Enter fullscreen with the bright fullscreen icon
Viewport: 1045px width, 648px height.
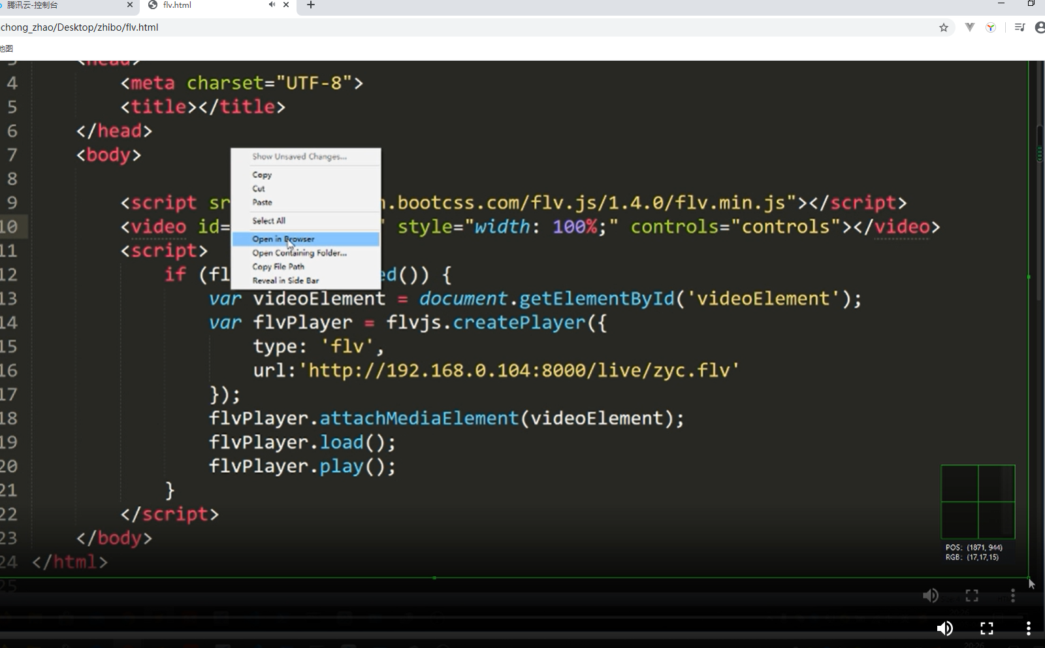tap(987, 628)
